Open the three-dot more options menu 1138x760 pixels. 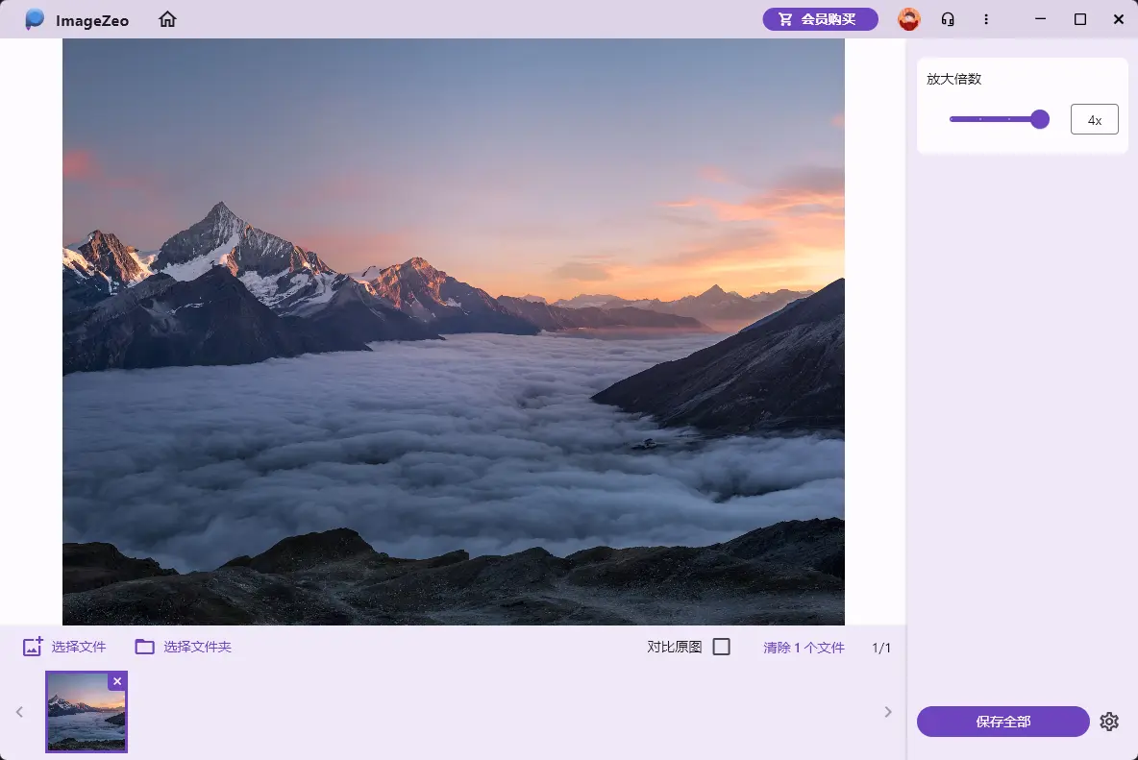pos(986,19)
